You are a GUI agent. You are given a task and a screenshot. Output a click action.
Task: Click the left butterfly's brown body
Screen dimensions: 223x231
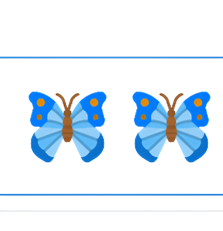pos(67,126)
